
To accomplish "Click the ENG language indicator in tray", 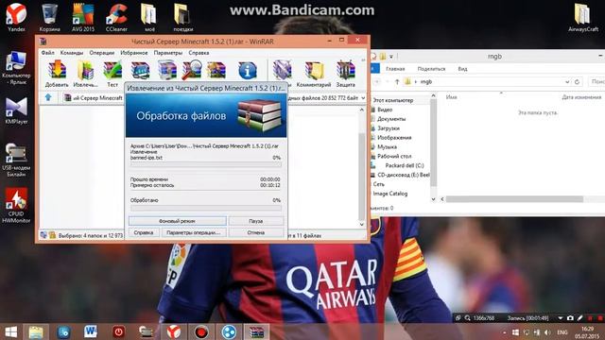I will click(562, 331).
